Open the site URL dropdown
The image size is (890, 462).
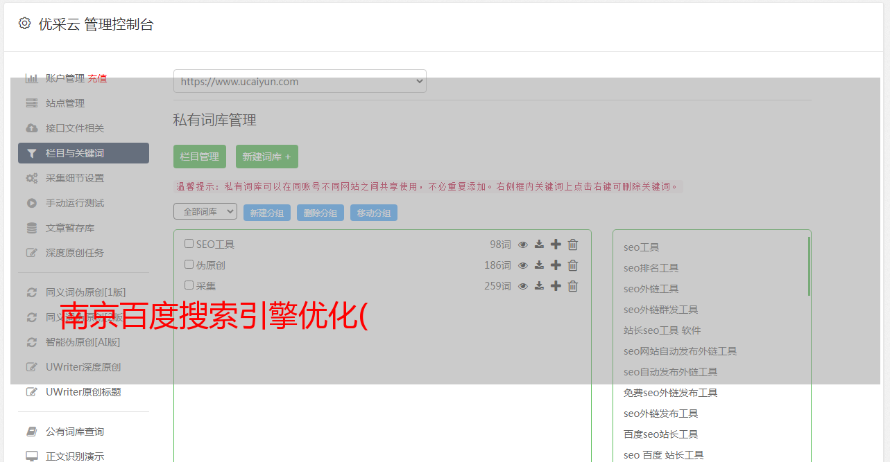click(x=300, y=81)
